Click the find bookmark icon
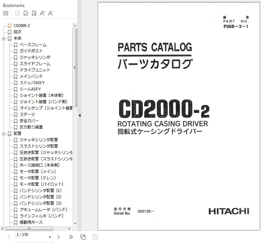The height and width of the screenshot is (243, 261). coord(34,13)
